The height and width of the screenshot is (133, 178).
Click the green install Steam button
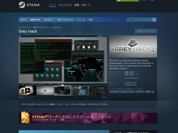[127, 1]
